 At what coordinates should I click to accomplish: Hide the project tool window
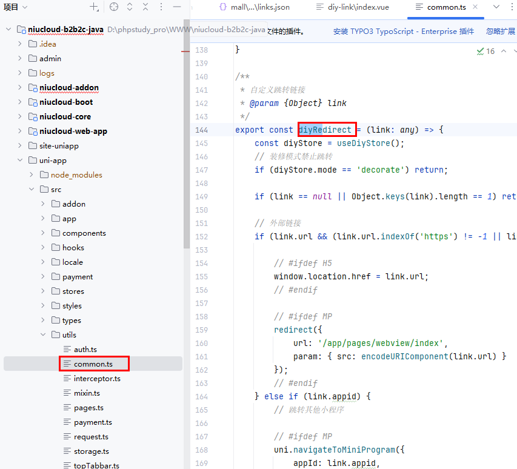(177, 7)
